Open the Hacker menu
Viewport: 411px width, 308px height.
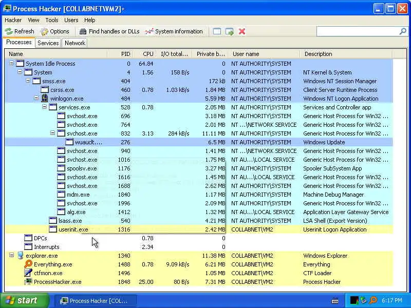click(13, 20)
